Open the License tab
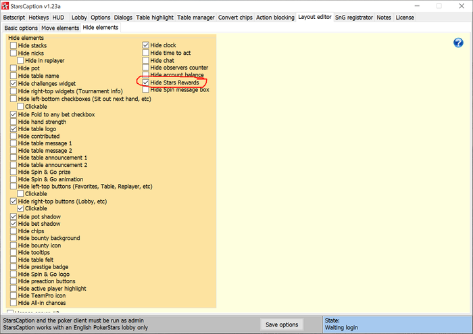The width and height of the screenshot is (473, 334). (405, 18)
